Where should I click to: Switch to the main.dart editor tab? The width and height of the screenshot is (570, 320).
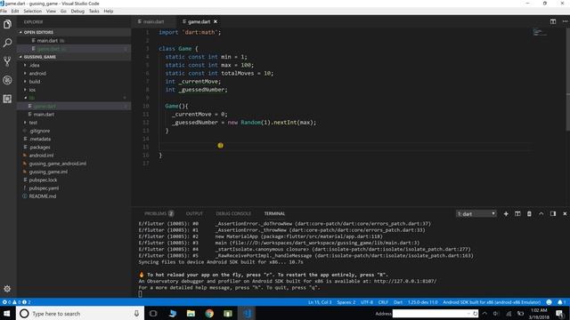click(154, 21)
